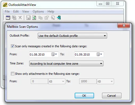Click the save floppy disk icon

click(x=28, y=18)
